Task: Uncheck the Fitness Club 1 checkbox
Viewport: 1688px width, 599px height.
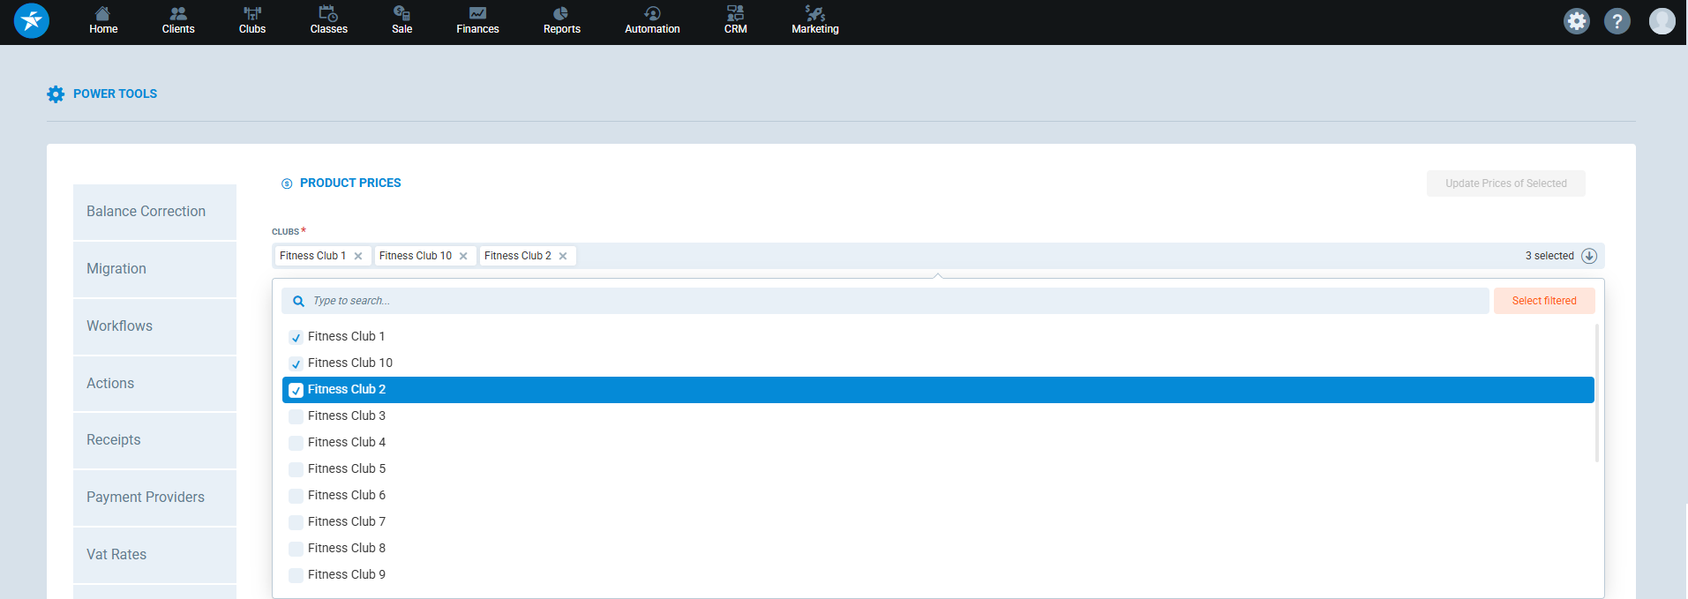Action: tap(296, 337)
